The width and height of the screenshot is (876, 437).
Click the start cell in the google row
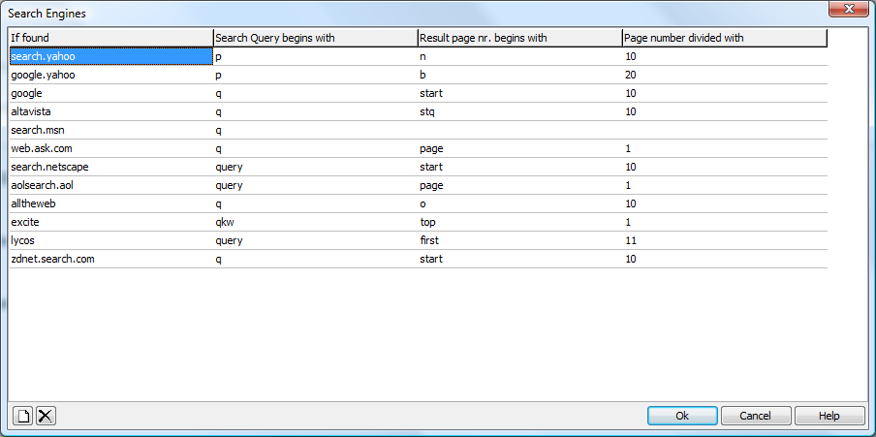520,93
